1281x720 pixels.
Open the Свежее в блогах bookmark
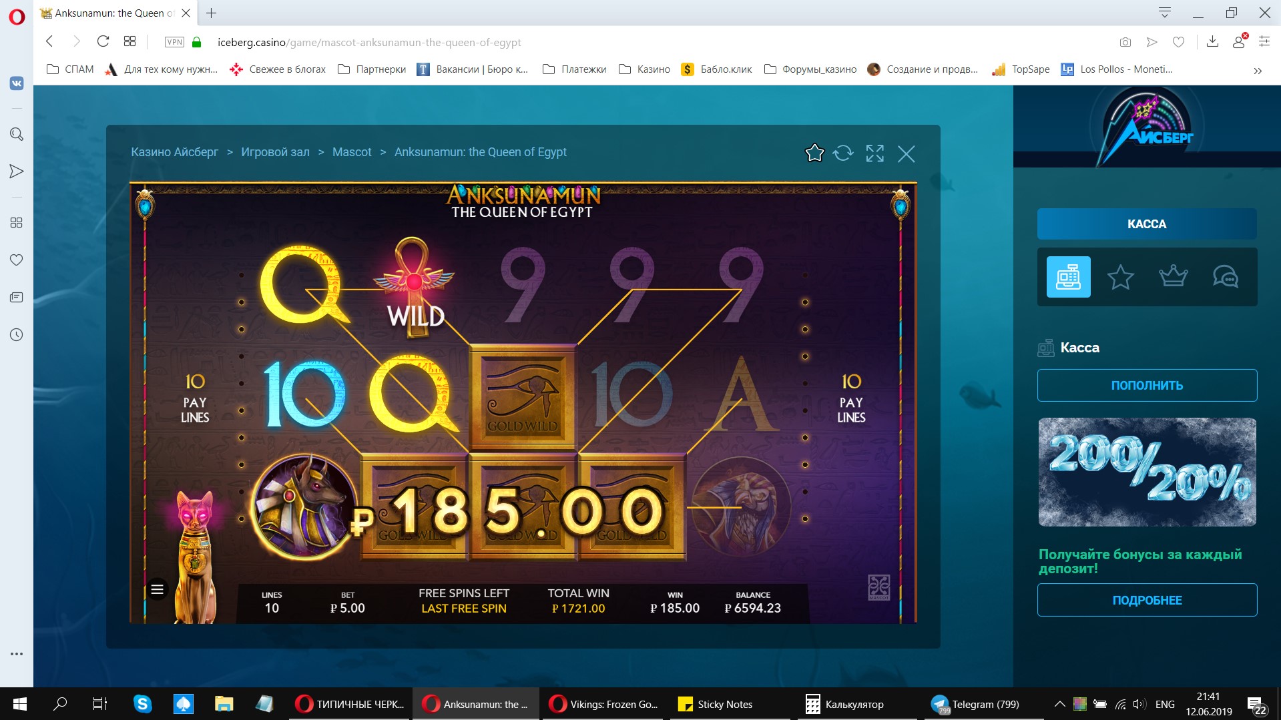[277, 69]
